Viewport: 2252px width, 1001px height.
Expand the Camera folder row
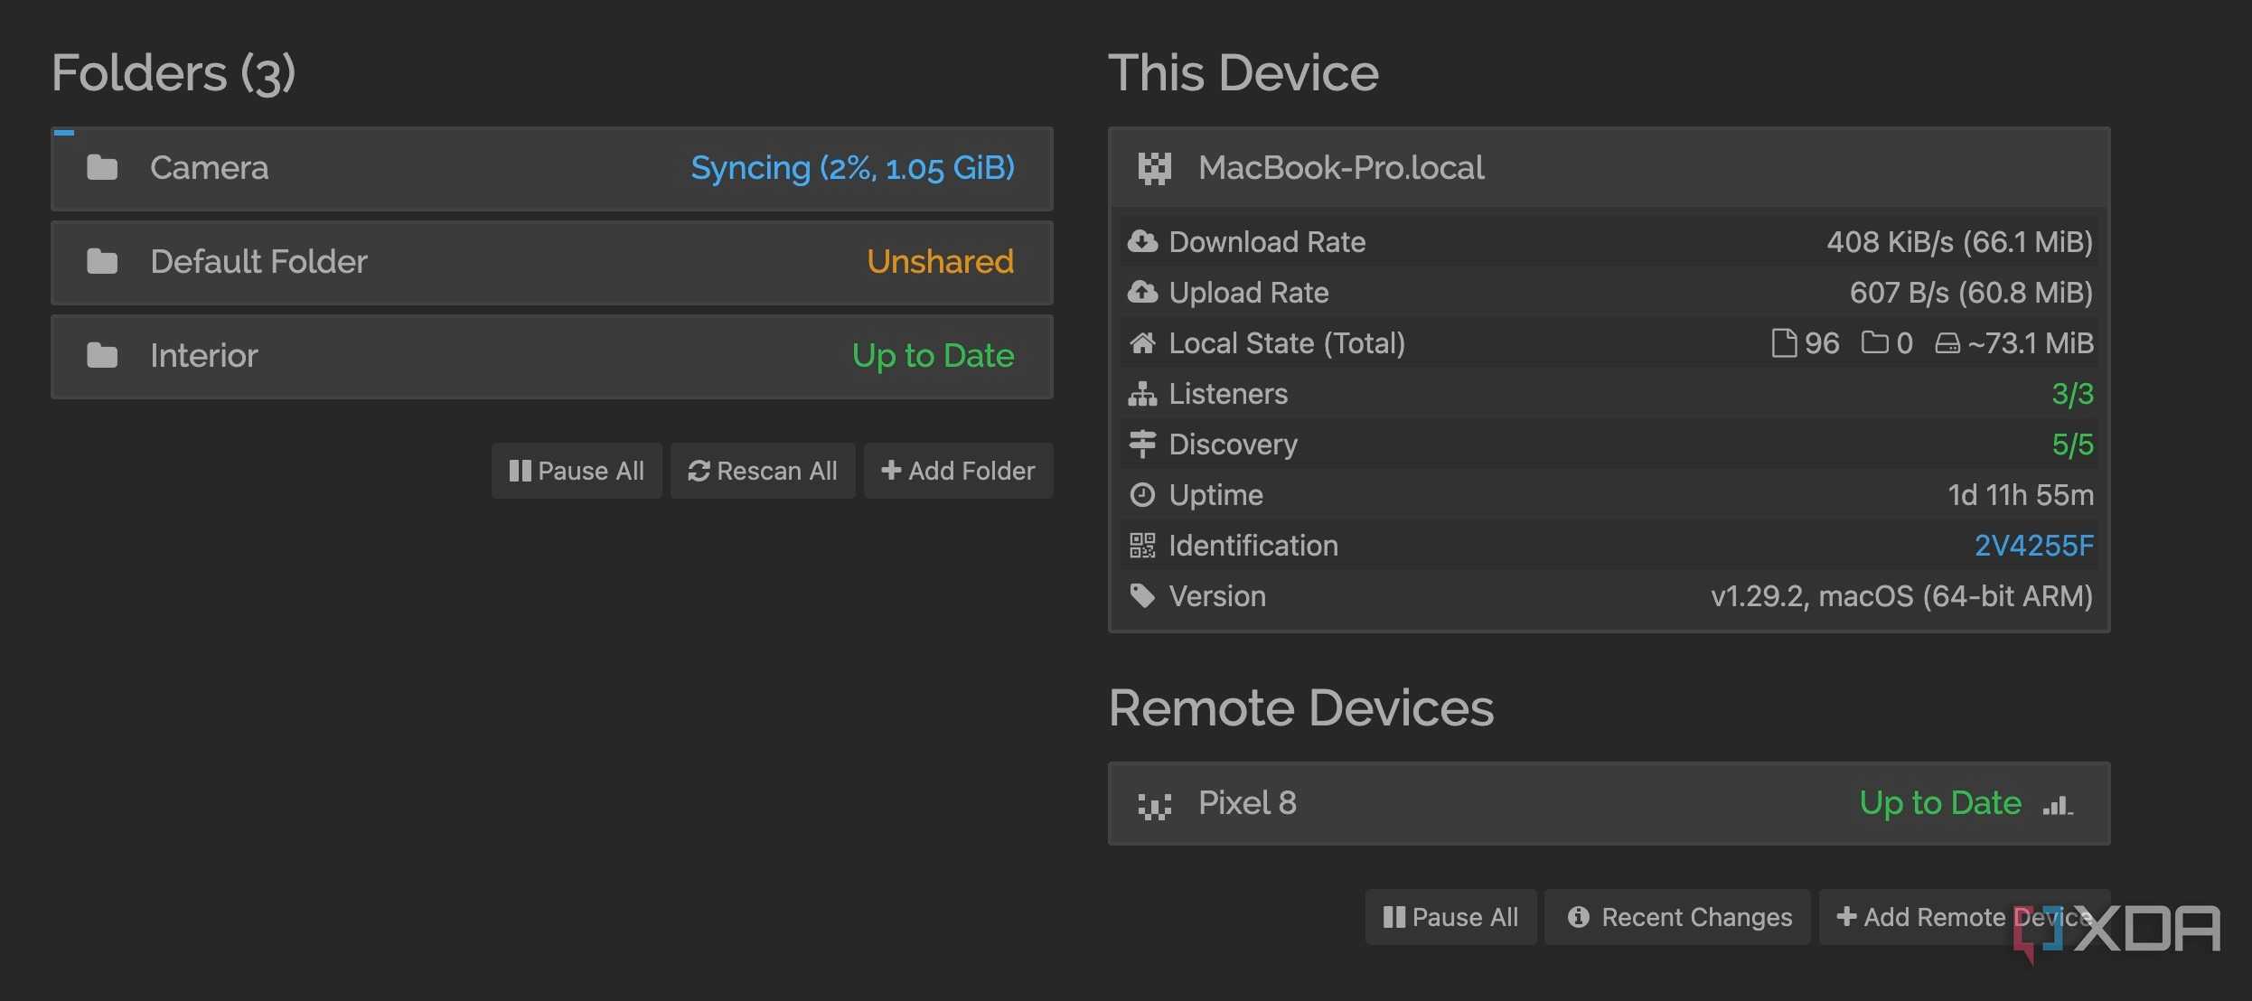(x=552, y=169)
